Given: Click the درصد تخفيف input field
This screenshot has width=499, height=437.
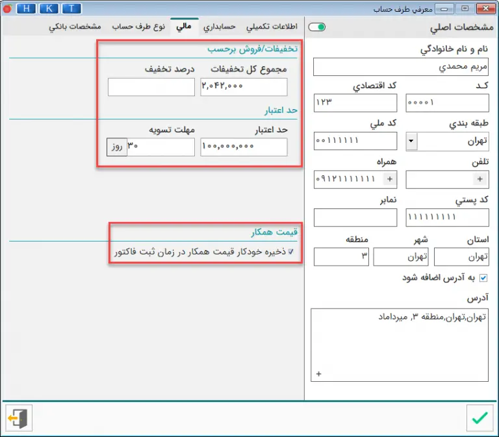Looking at the screenshot, I should [x=151, y=87].
